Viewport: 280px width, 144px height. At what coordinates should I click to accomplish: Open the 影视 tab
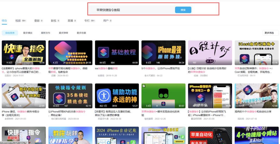coord(55,21)
